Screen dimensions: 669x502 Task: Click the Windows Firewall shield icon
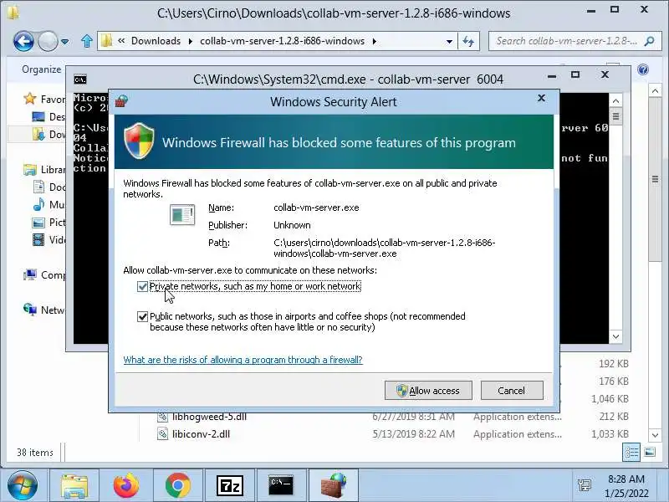click(x=139, y=141)
